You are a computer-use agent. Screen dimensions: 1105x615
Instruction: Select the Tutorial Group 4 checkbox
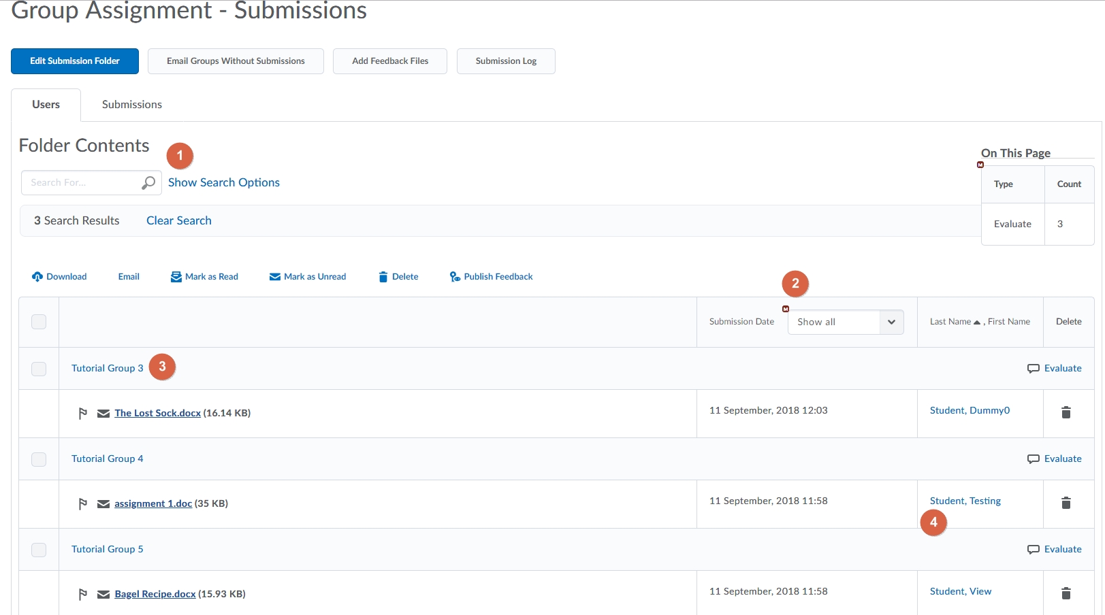click(39, 459)
